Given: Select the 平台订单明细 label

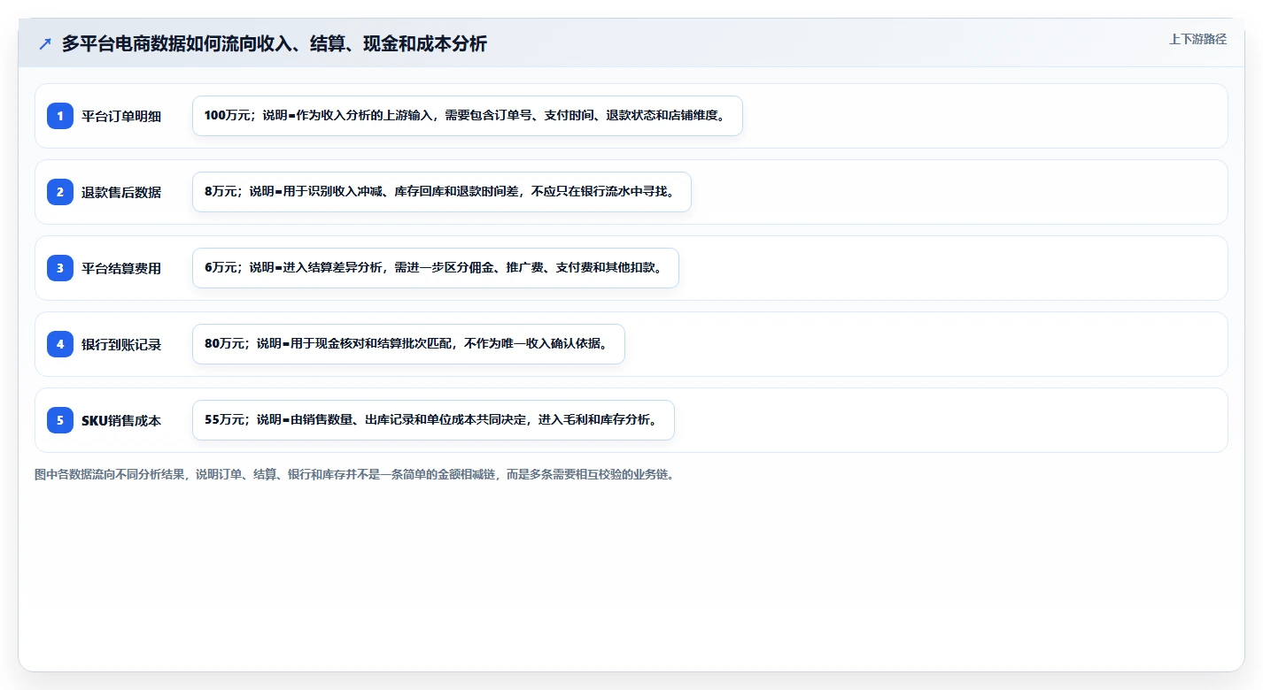Looking at the screenshot, I should [121, 116].
